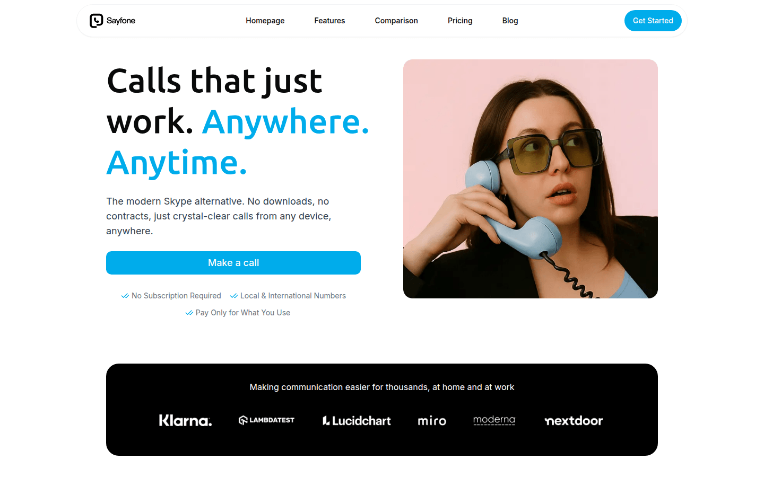The height and width of the screenshot is (477, 764).
Task: Click the moderna logo
Action: [494, 420]
